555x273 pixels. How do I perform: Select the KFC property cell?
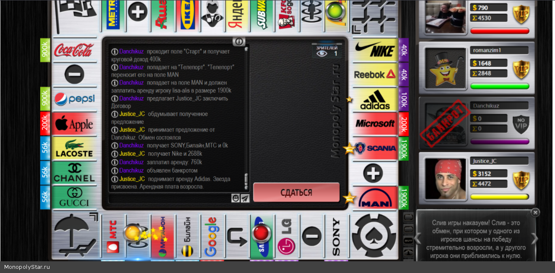[286, 16]
